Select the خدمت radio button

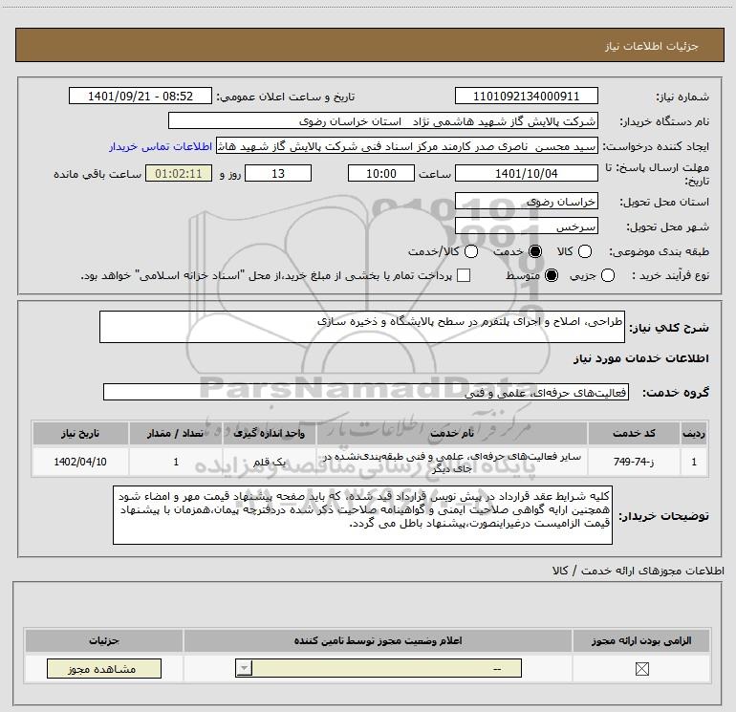click(x=534, y=251)
